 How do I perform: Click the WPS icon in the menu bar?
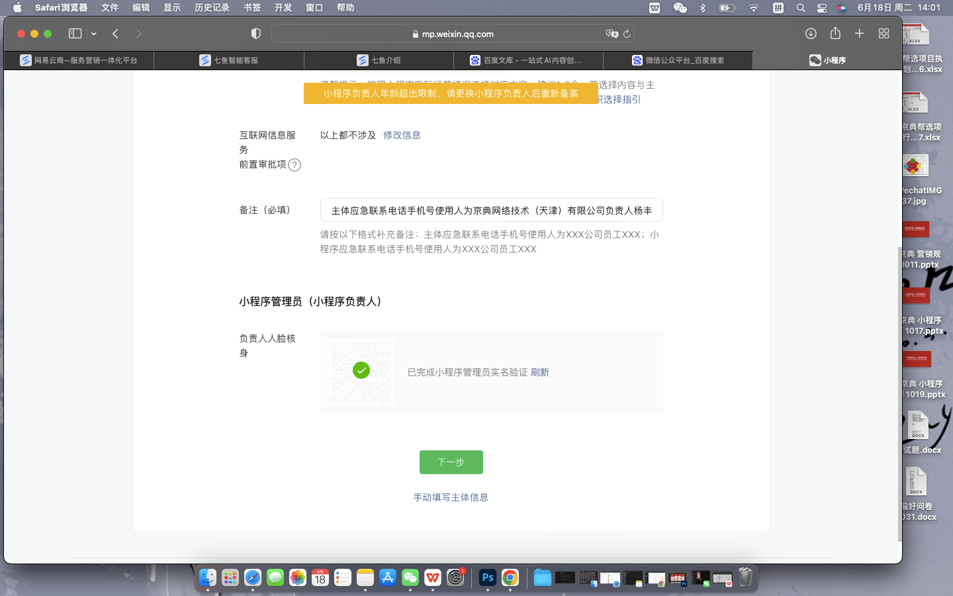pos(655,8)
